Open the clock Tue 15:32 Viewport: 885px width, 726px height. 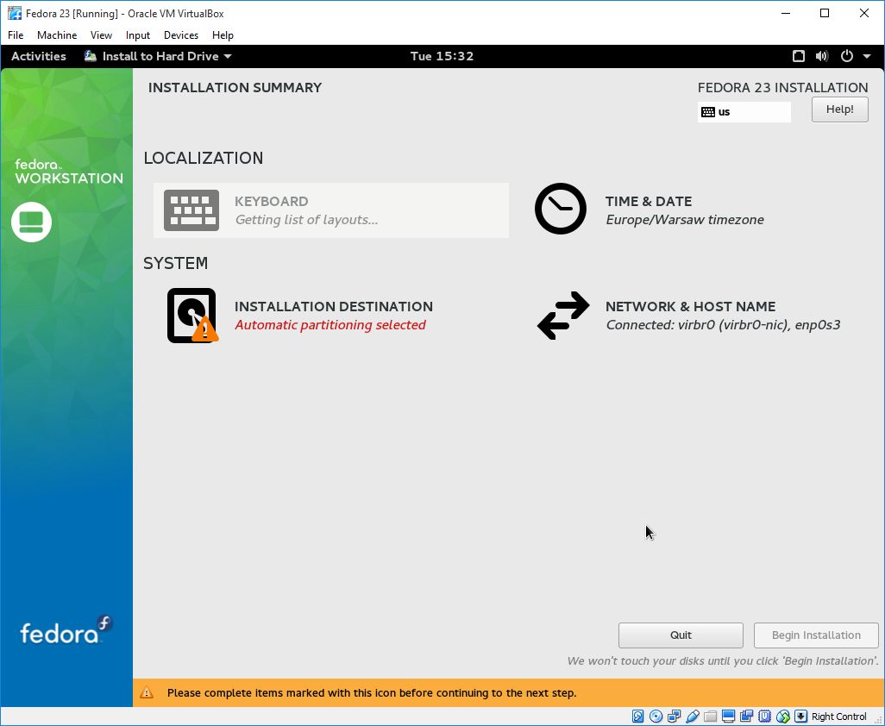(x=442, y=56)
